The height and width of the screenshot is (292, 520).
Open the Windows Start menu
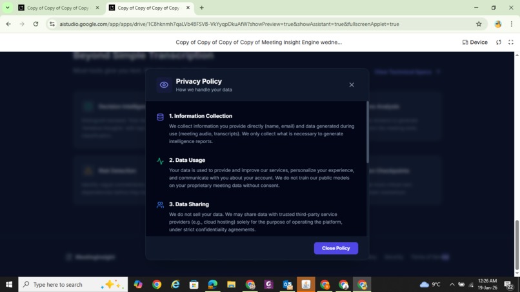click(9, 284)
